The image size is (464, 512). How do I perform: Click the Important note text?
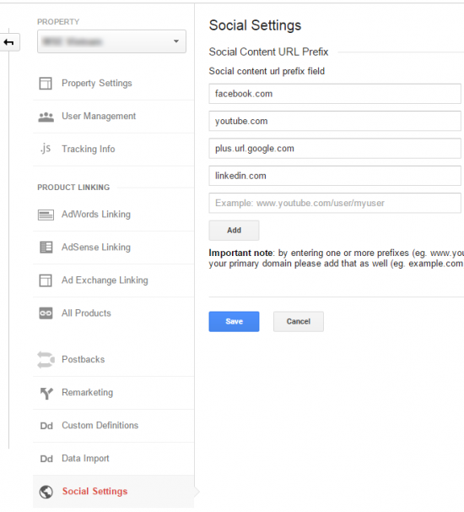(x=336, y=259)
